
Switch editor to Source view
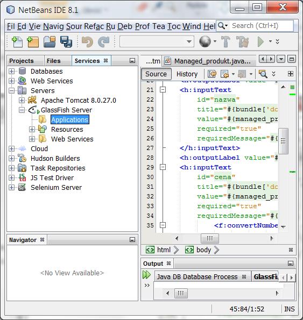click(x=156, y=74)
